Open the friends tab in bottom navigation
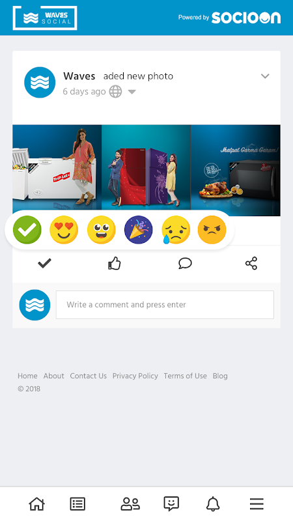Viewport: 293px width, 521px height. 130,503
